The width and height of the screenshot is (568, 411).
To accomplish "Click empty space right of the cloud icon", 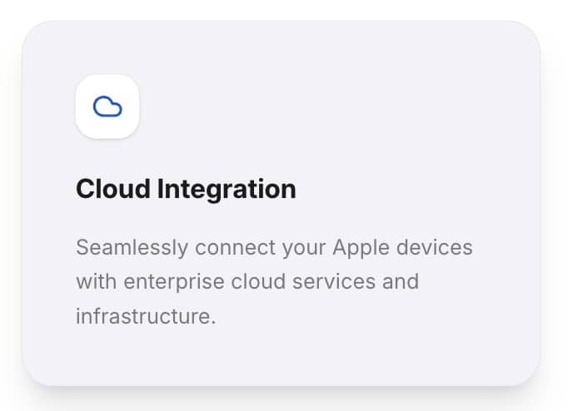I will click(333, 106).
